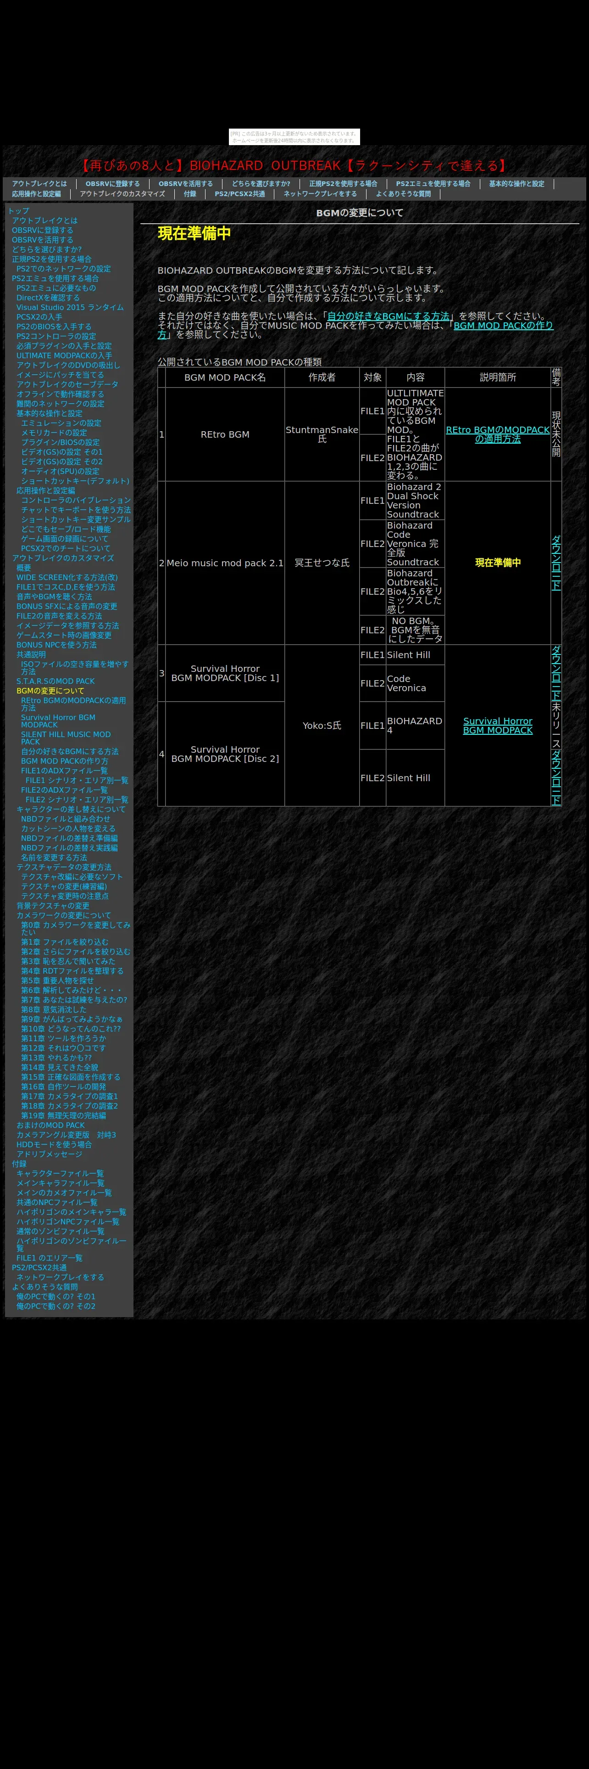Screen dimensions: 589x1769
Task: Open sidebar link アドリブメッセージ
Action: click(x=50, y=1155)
